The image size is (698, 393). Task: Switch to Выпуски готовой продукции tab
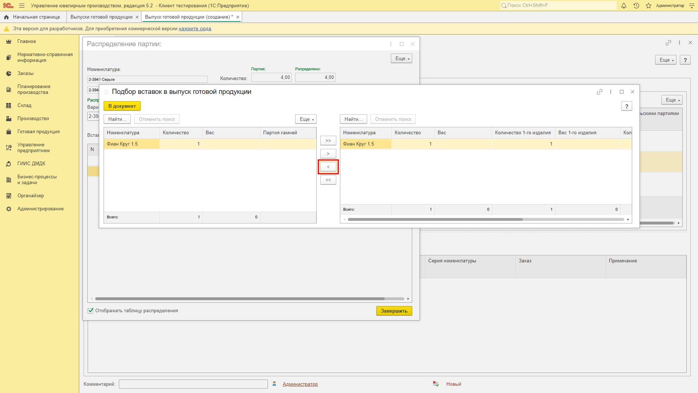(101, 17)
